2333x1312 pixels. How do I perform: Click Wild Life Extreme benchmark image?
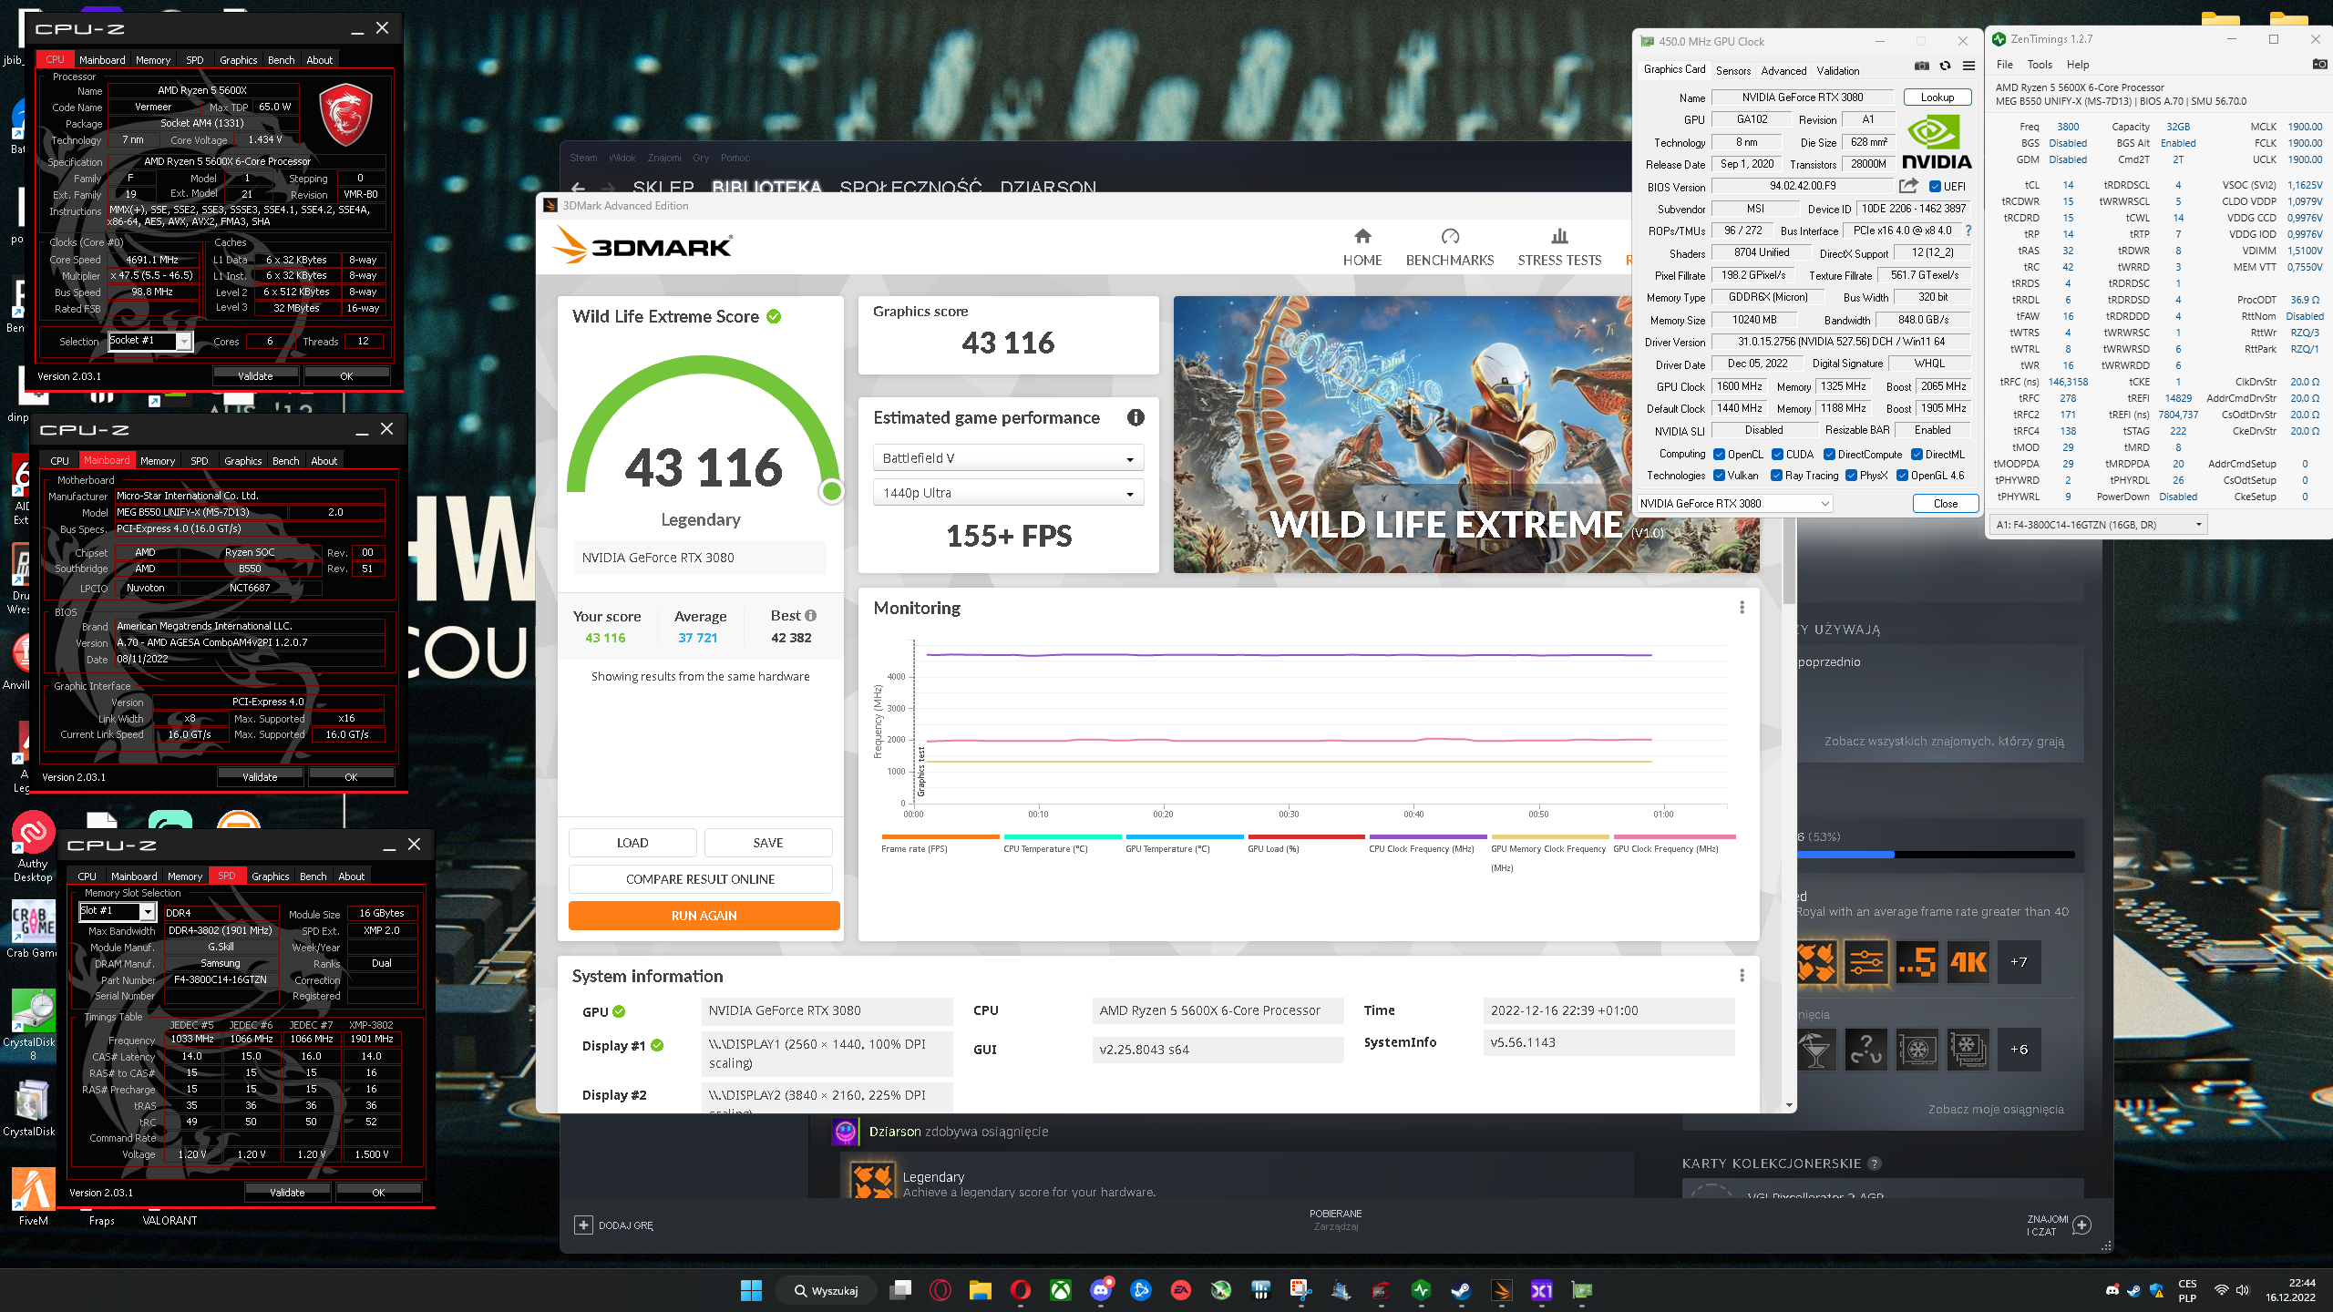(1467, 434)
